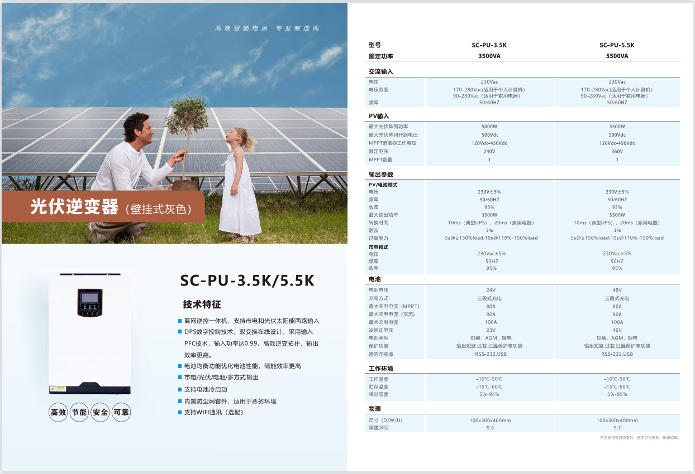
Task: Click the 可靠 circular badge
Action: click(x=122, y=413)
